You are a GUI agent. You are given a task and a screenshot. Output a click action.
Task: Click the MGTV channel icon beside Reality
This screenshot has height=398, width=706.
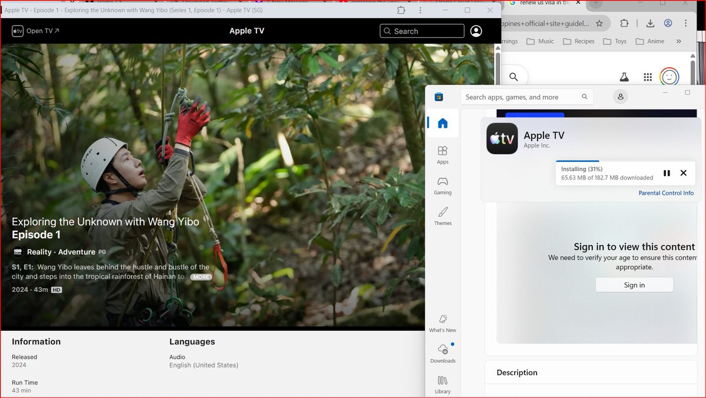pyautogui.click(x=18, y=252)
